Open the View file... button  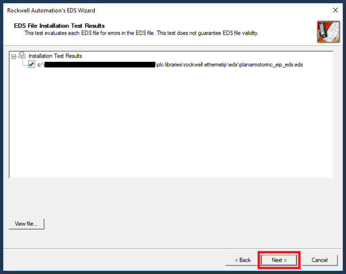26,224
